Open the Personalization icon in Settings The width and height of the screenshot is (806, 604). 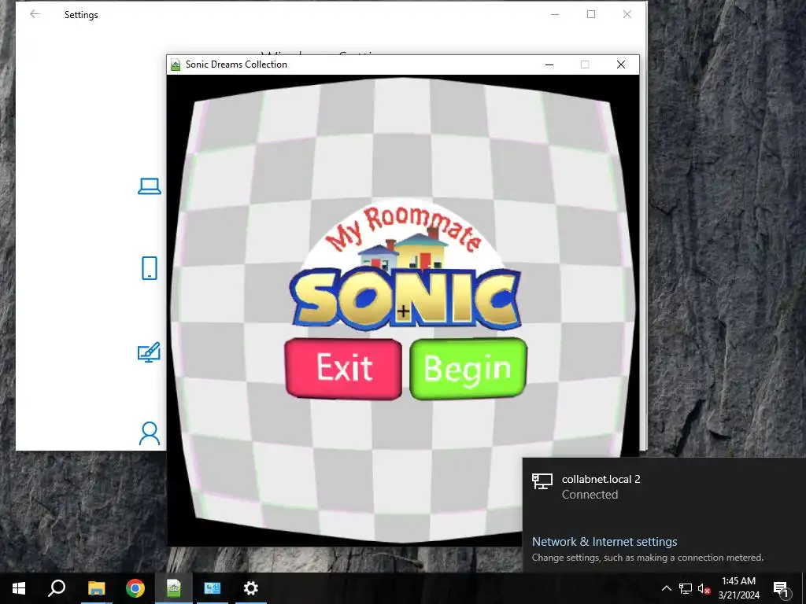[149, 352]
